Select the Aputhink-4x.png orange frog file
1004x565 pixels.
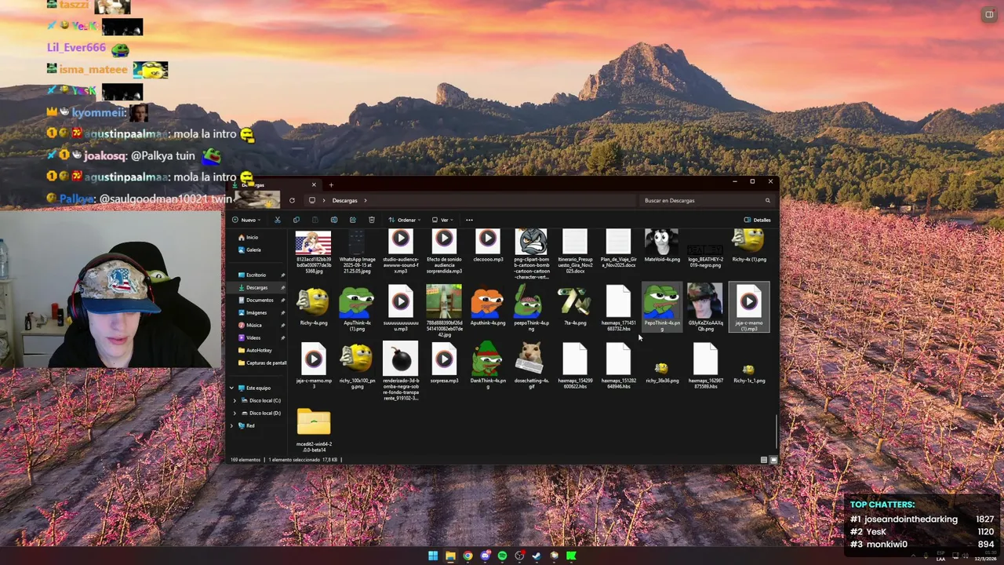(x=488, y=306)
